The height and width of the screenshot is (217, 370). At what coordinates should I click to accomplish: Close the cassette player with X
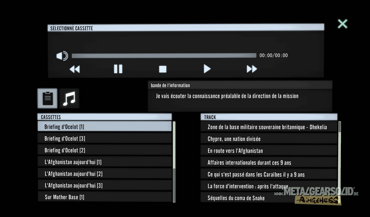pos(343,24)
